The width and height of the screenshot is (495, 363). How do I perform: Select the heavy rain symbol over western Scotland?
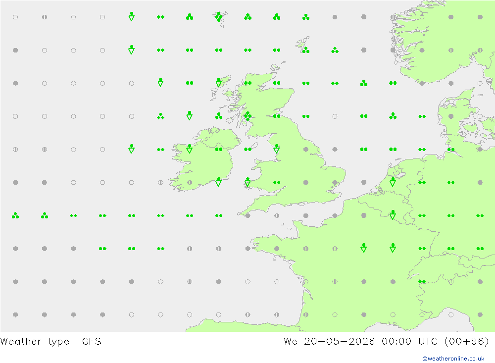(x=247, y=116)
